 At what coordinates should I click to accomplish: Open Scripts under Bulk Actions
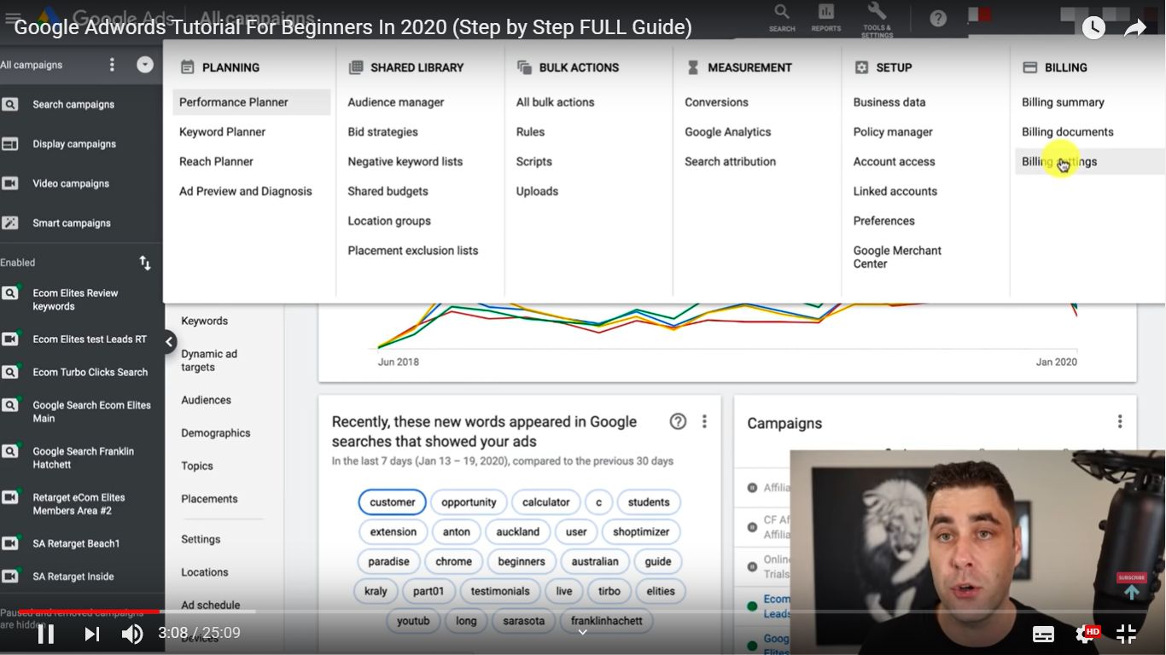(x=534, y=162)
